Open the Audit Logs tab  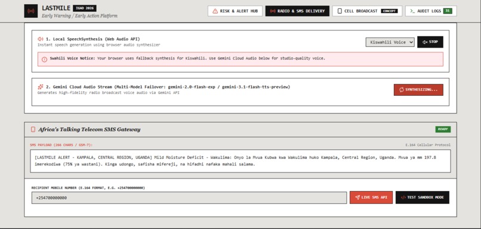[x=431, y=11]
